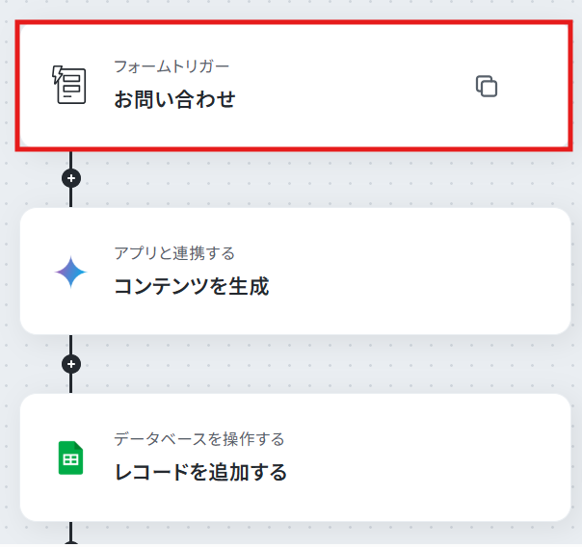Image resolution: width=582 pixels, height=547 pixels.
Task: Open the お問い合わせ title text
Action: 174,99
